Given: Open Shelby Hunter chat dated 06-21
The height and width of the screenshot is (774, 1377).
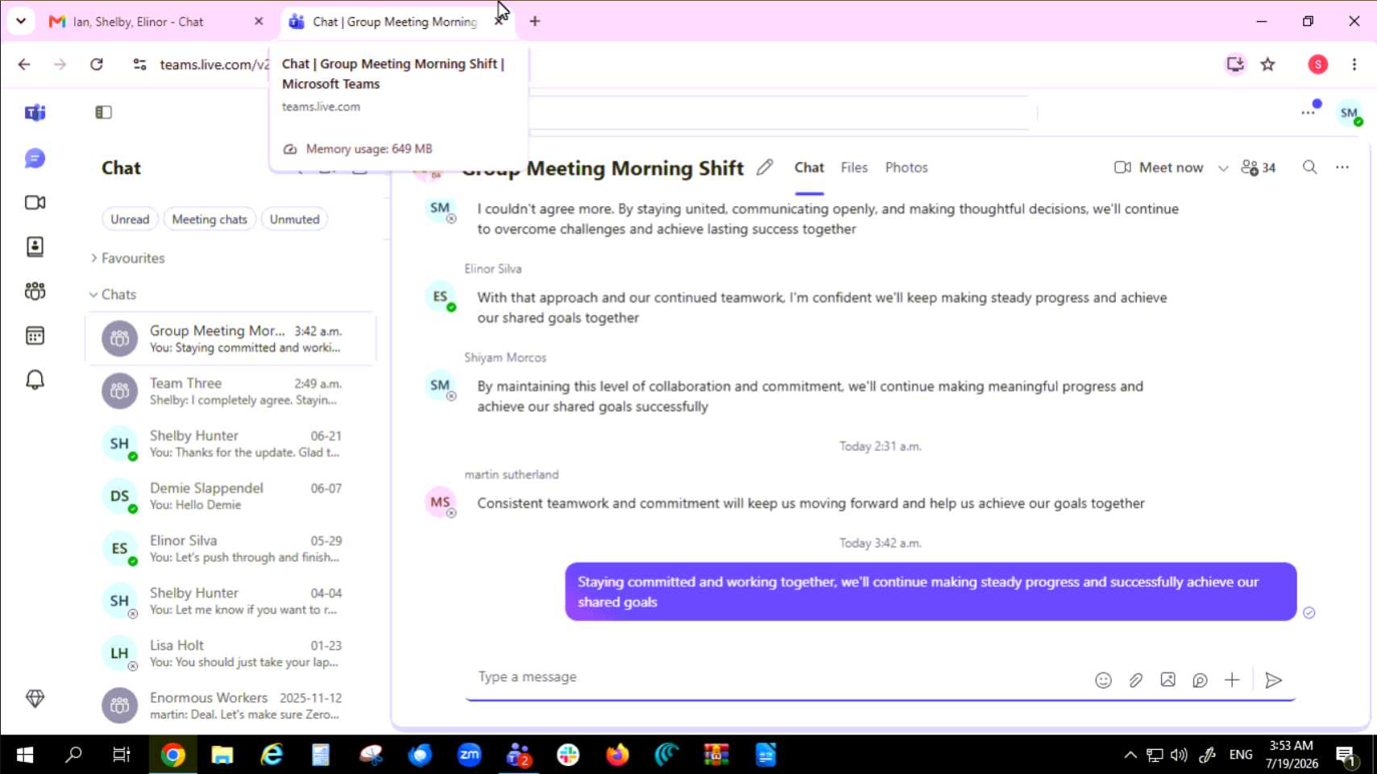Looking at the screenshot, I should (230, 444).
